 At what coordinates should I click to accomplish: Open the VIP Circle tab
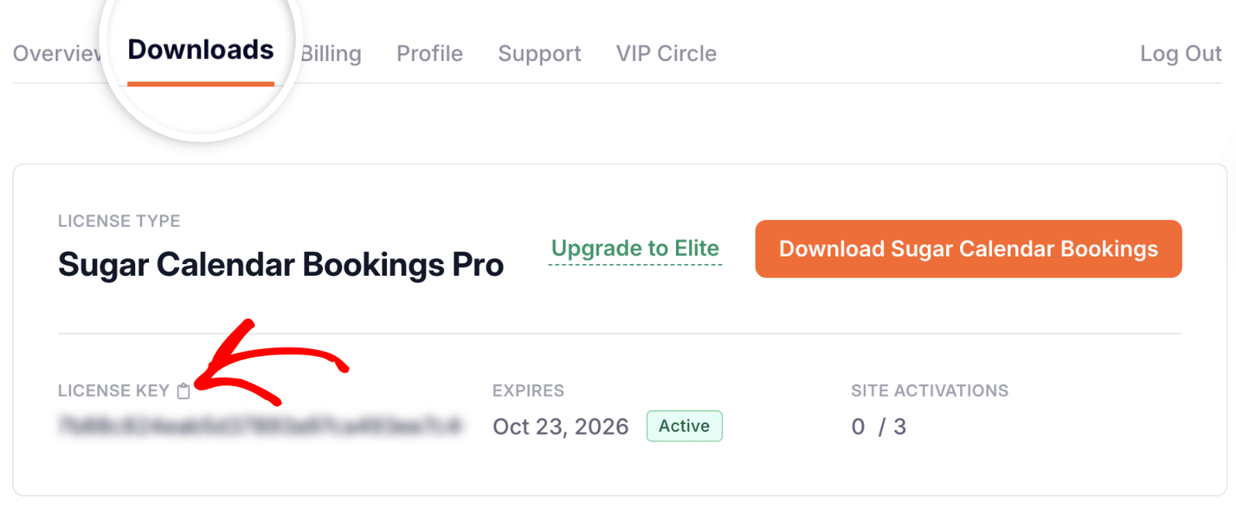666,54
